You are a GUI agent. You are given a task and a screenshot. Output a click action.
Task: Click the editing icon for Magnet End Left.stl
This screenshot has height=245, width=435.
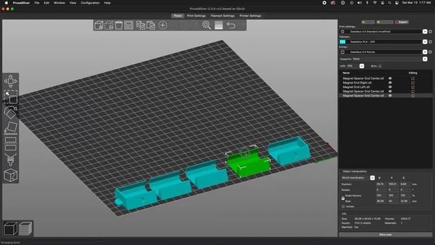coord(413,87)
